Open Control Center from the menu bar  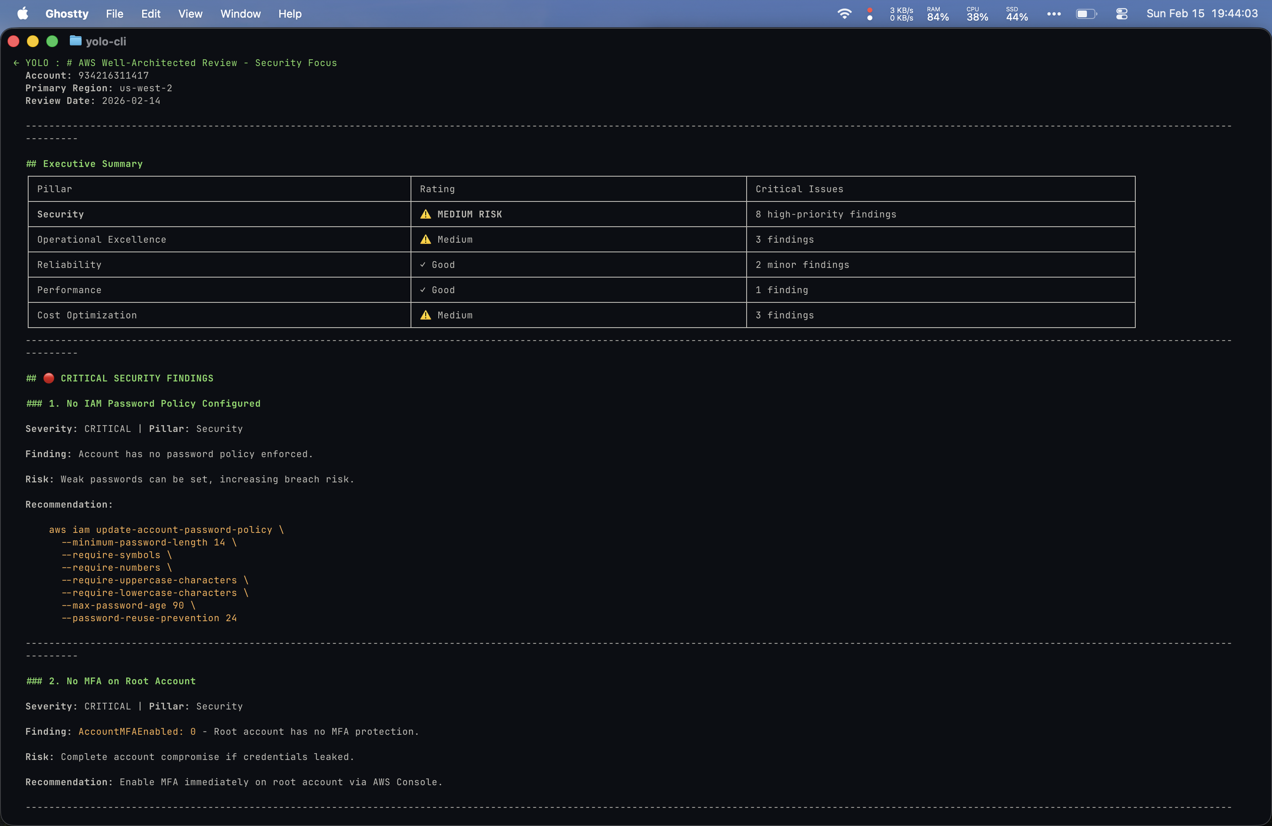click(x=1121, y=14)
